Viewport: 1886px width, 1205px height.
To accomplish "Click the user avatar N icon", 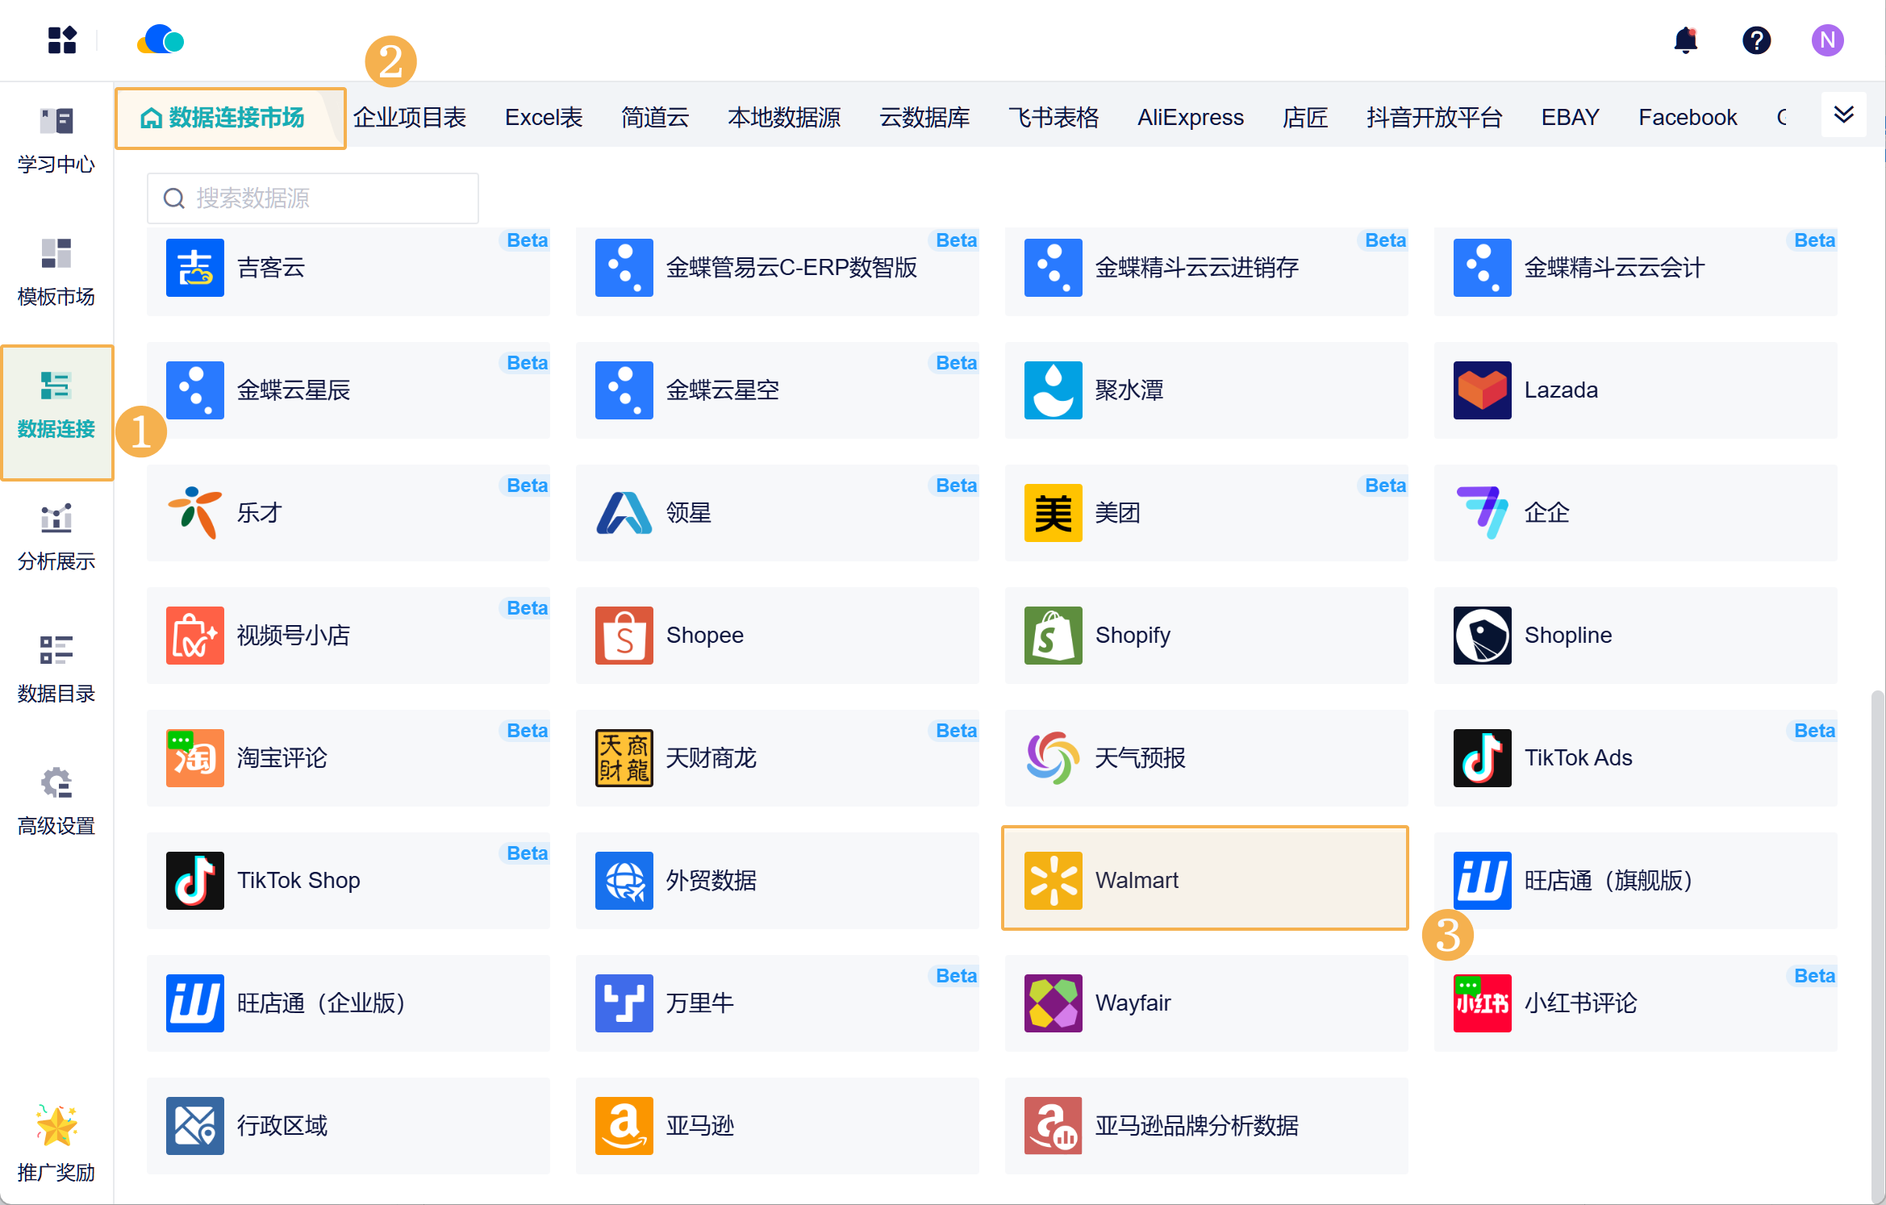I will (1827, 40).
